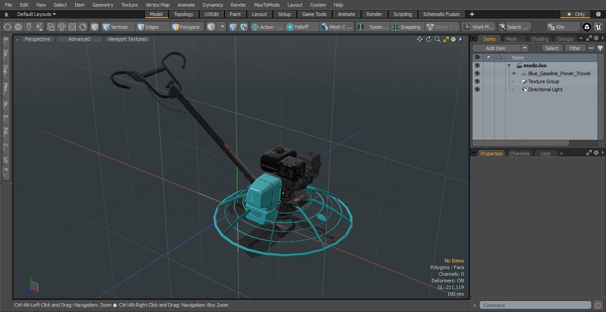
Task: Click the Select button in Items panel
Action: click(x=552, y=48)
